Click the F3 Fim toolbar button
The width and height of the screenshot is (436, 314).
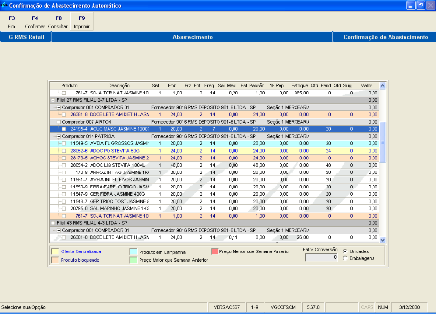click(12, 22)
